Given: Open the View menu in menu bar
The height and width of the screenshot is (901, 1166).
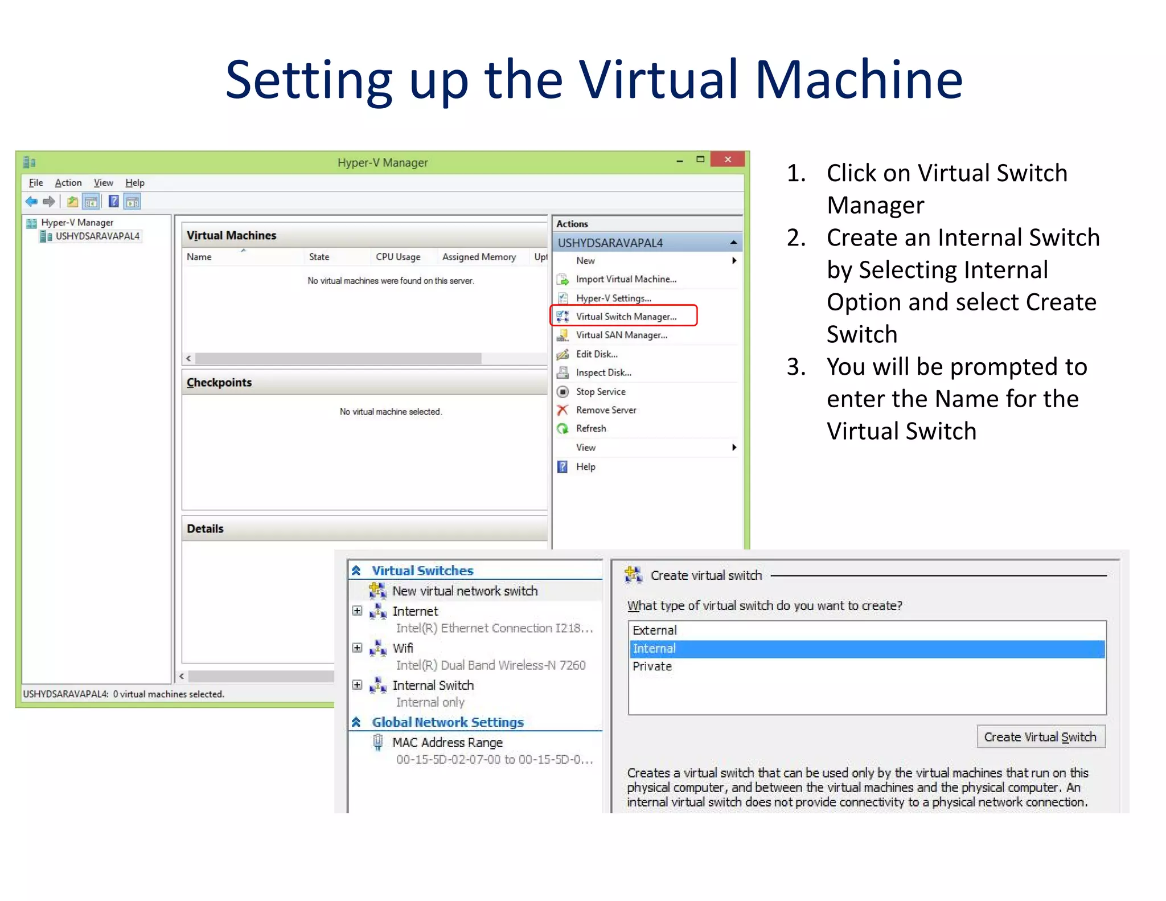Looking at the screenshot, I should pyautogui.click(x=104, y=183).
